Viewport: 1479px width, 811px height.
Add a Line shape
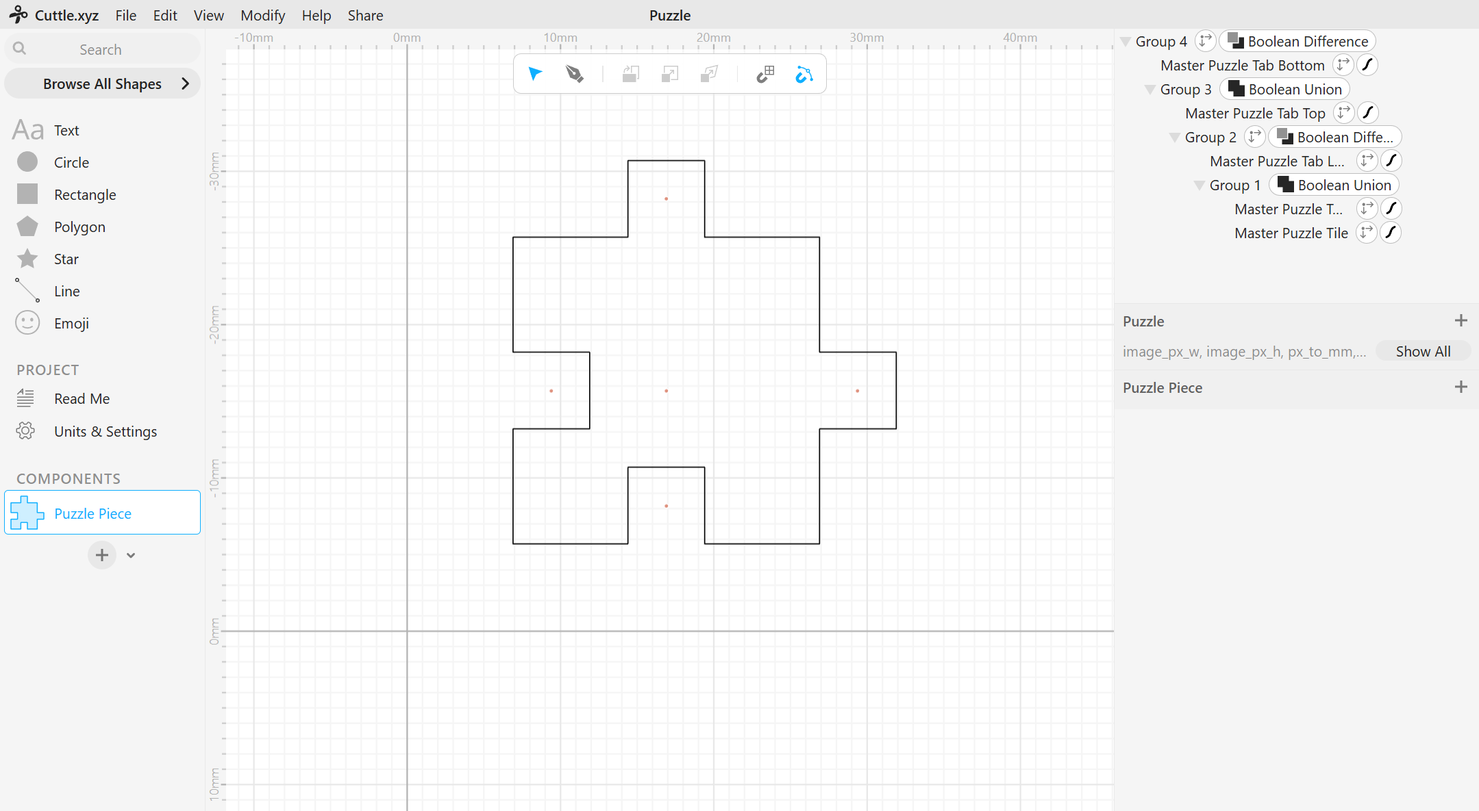[x=66, y=291]
